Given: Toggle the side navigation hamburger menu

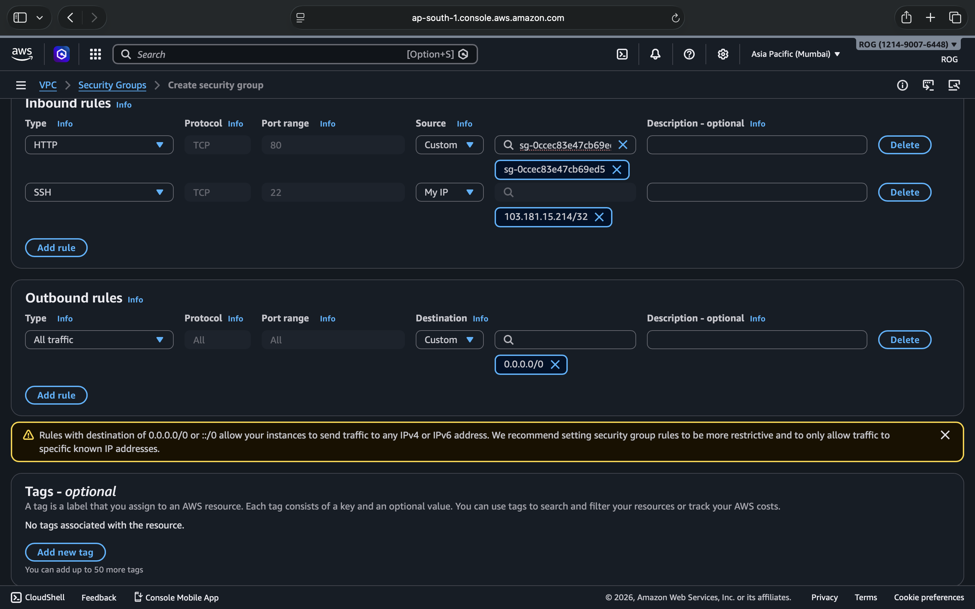Looking at the screenshot, I should pyautogui.click(x=21, y=85).
